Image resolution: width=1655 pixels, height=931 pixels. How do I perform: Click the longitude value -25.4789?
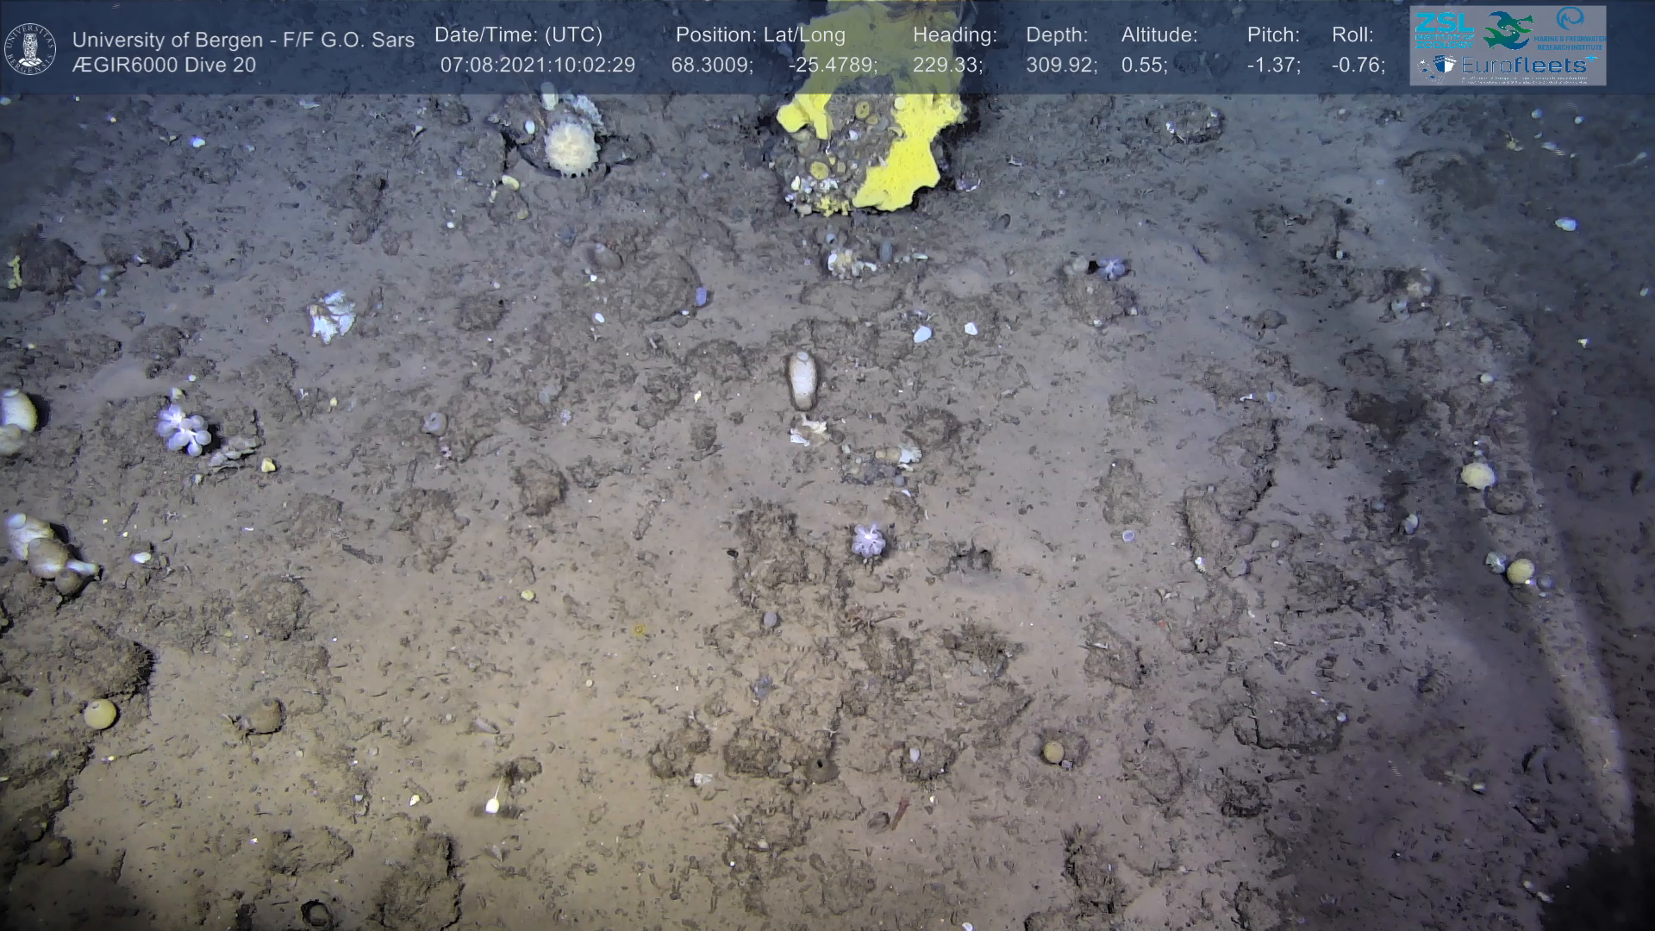point(832,66)
